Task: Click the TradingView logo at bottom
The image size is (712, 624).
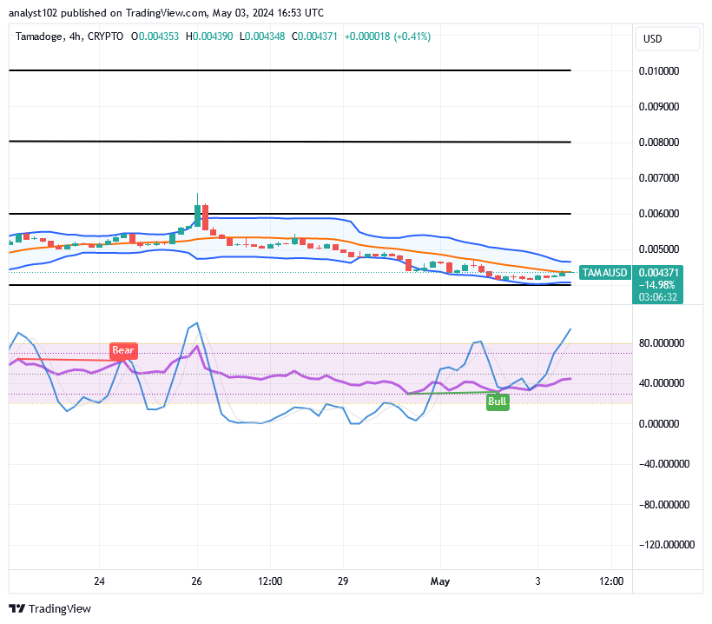Action: [x=50, y=608]
